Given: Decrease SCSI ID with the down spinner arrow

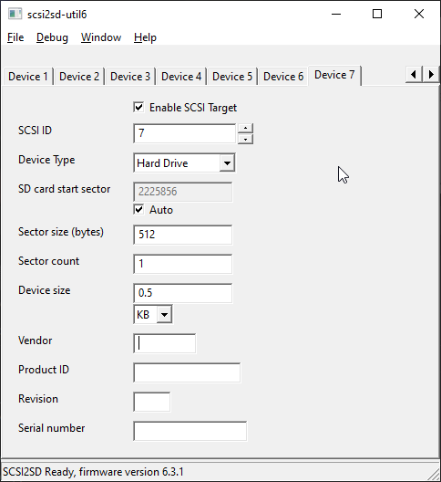Looking at the screenshot, I should coord(245,139).
